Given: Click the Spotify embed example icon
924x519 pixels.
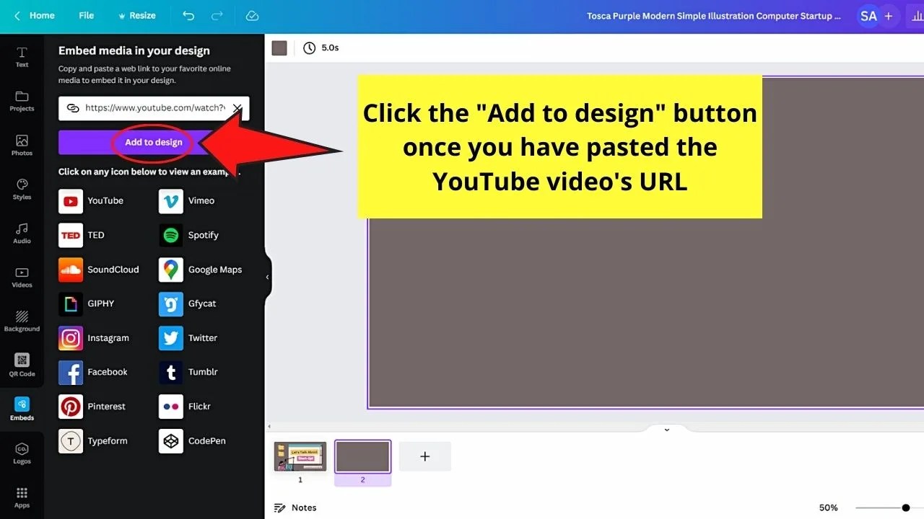Looking at the screenshot, I should pos(170,235).
